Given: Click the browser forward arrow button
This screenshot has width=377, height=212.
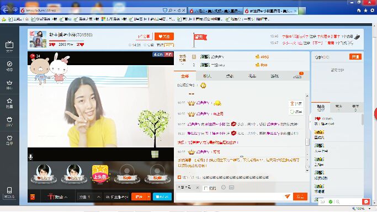Looking at the screenshot, I should (x=15, y=10).
